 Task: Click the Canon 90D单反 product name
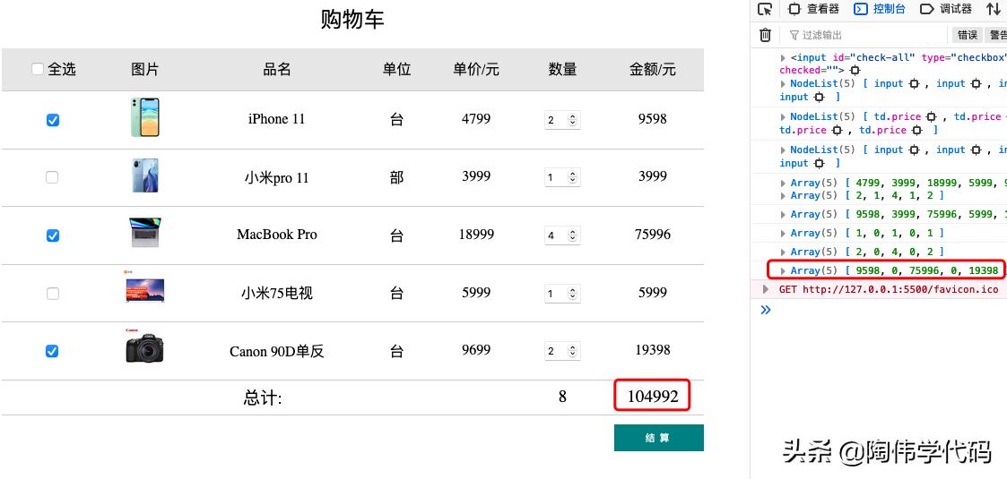pos(277,351)
